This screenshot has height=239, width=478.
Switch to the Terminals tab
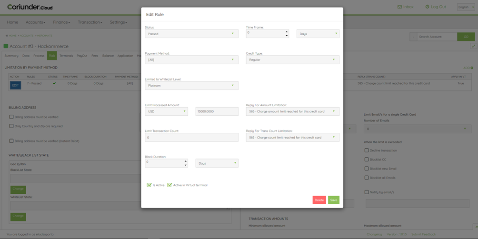(66, 56)
